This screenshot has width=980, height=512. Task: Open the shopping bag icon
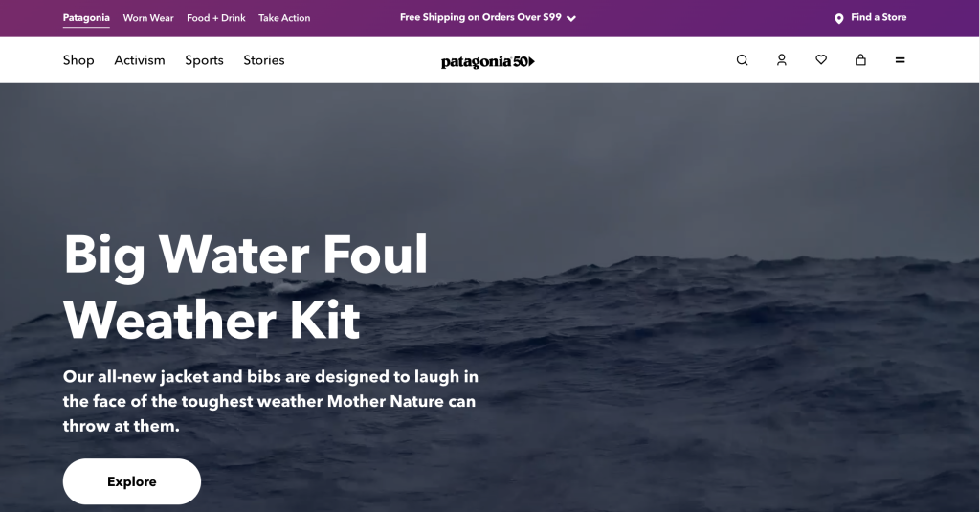click(x=860, y=59)
